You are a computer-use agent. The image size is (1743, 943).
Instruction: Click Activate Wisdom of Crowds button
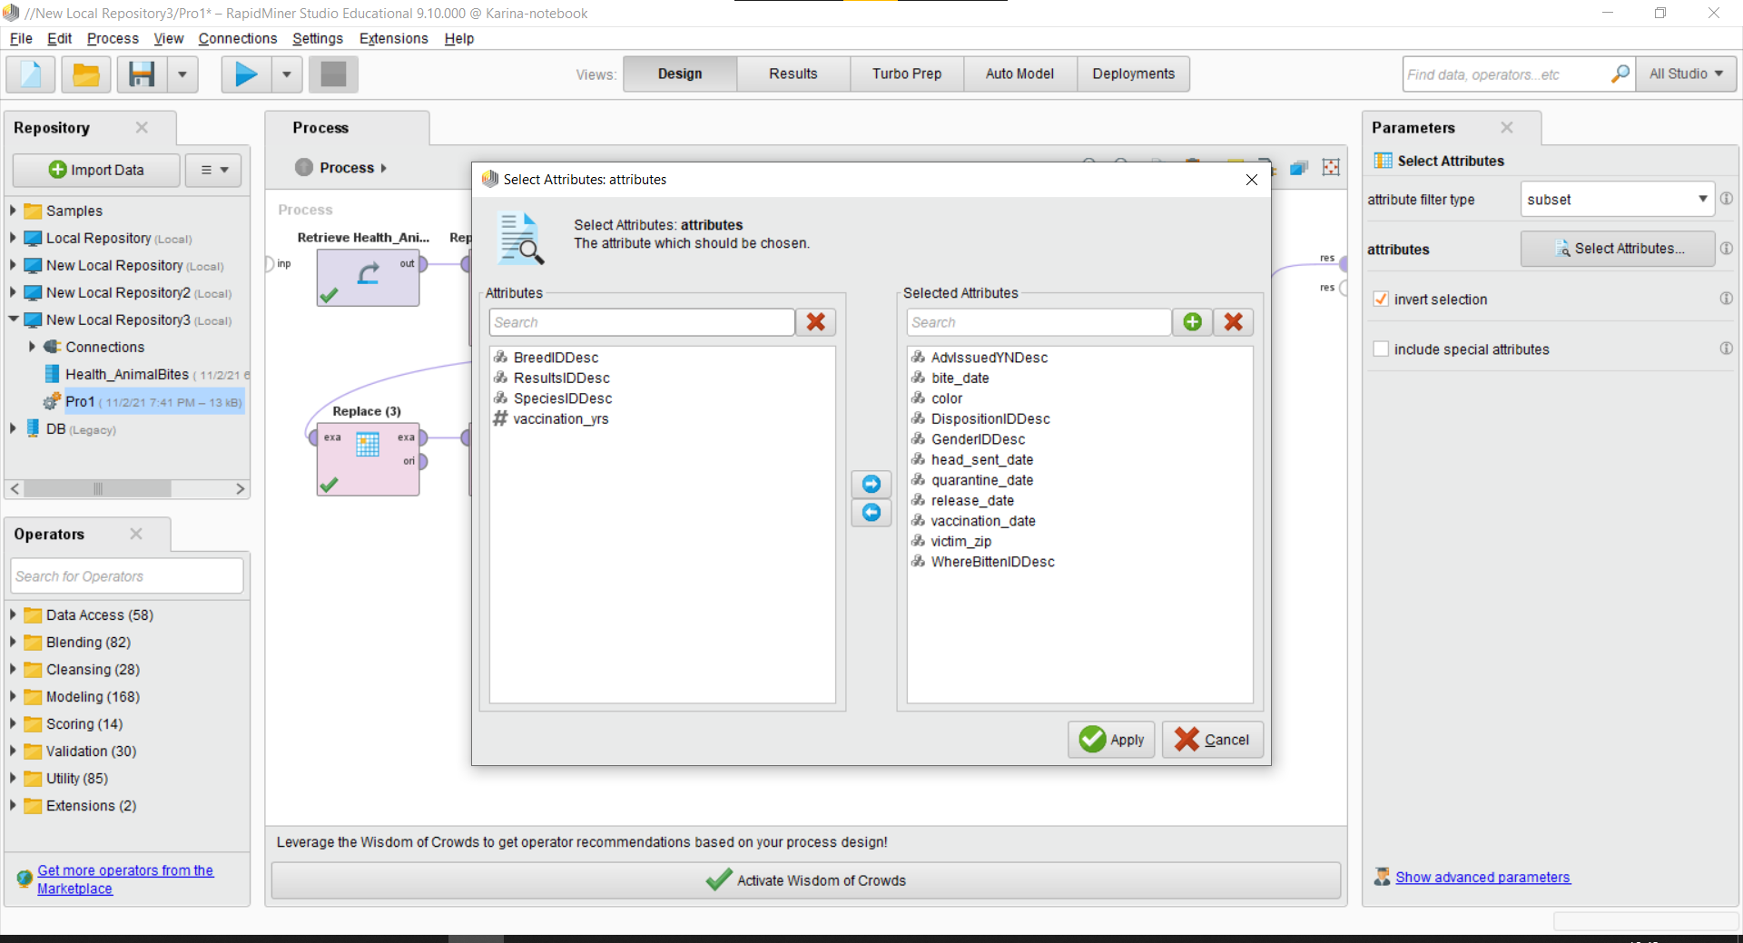[805, 880]
